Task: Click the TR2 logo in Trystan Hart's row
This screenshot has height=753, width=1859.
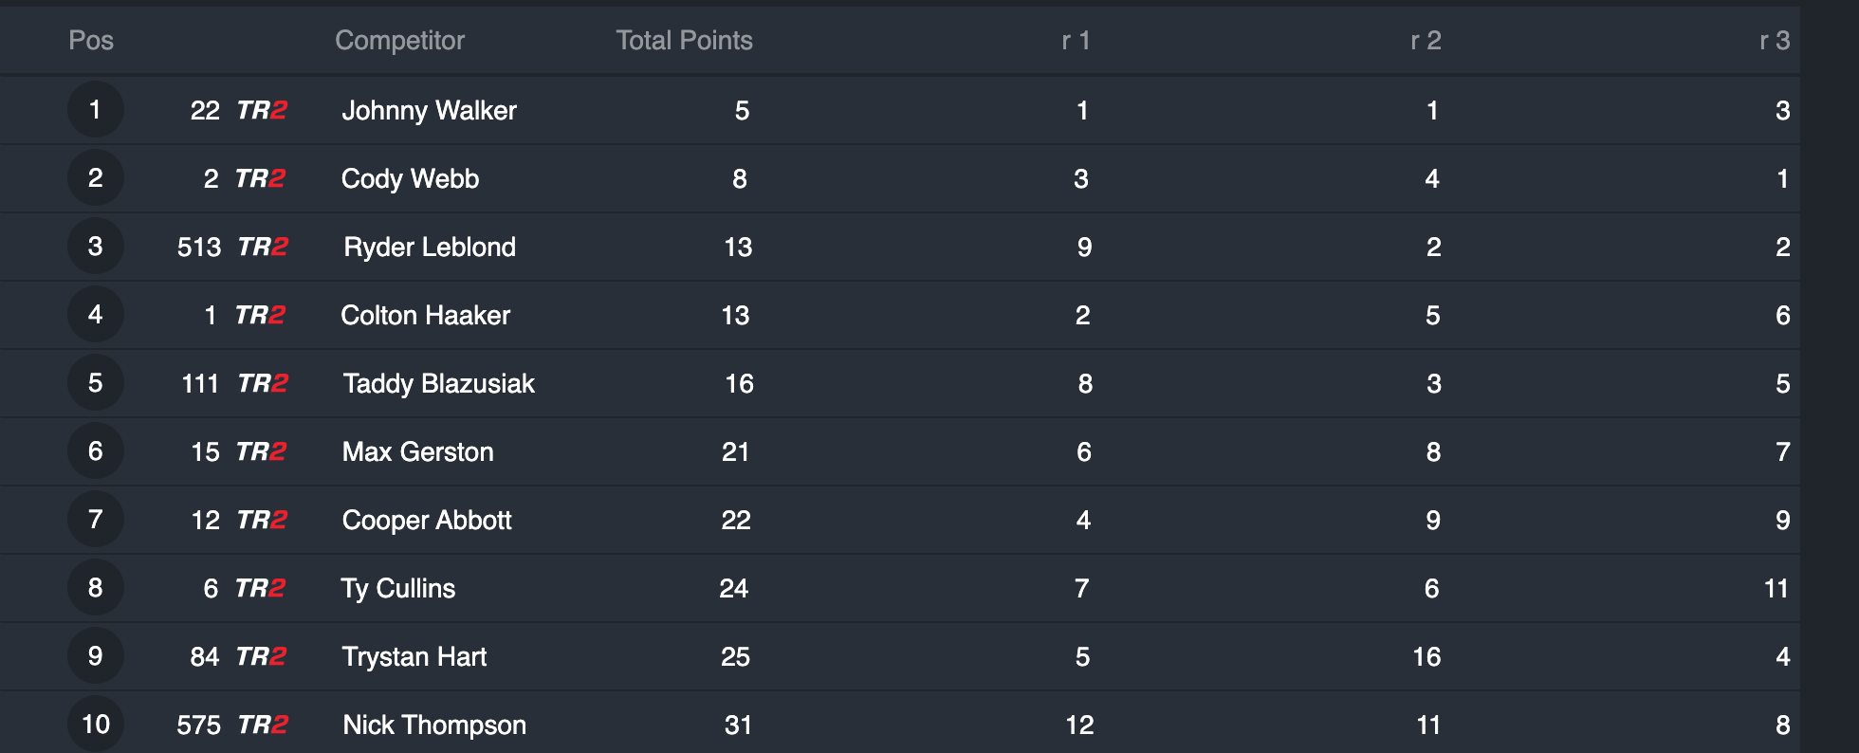Action: [x=261, y=657]
